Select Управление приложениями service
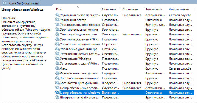Viewport: 197px width, 103px height. coord(80,44)
